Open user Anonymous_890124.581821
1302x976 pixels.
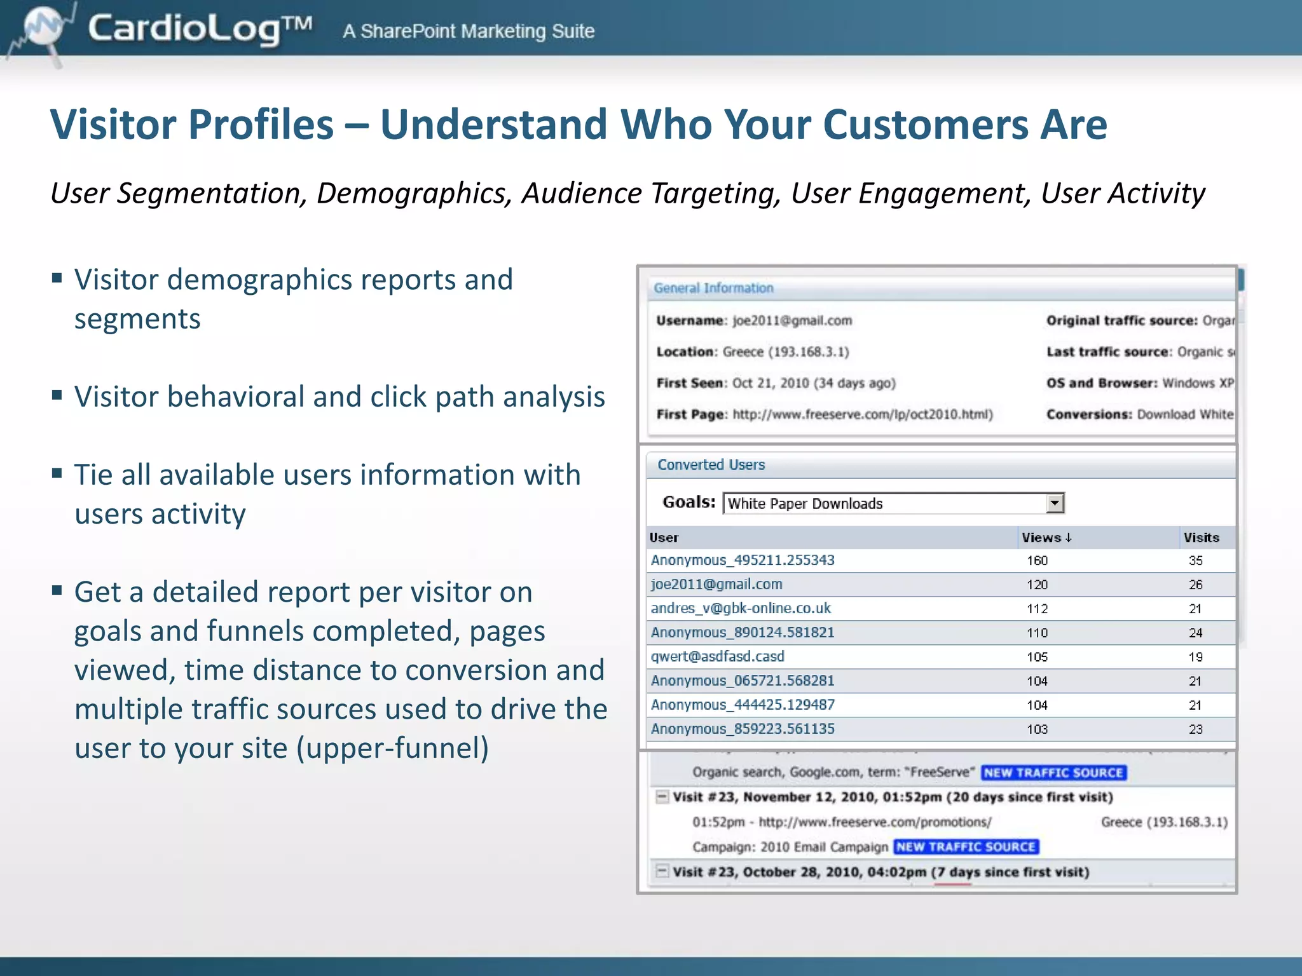coord(743,632)
